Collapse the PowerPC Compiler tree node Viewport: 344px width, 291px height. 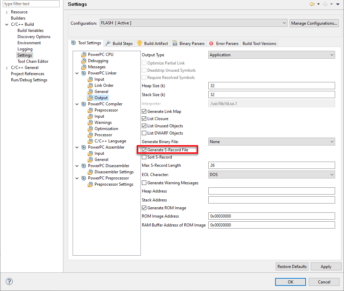(77, 104)
